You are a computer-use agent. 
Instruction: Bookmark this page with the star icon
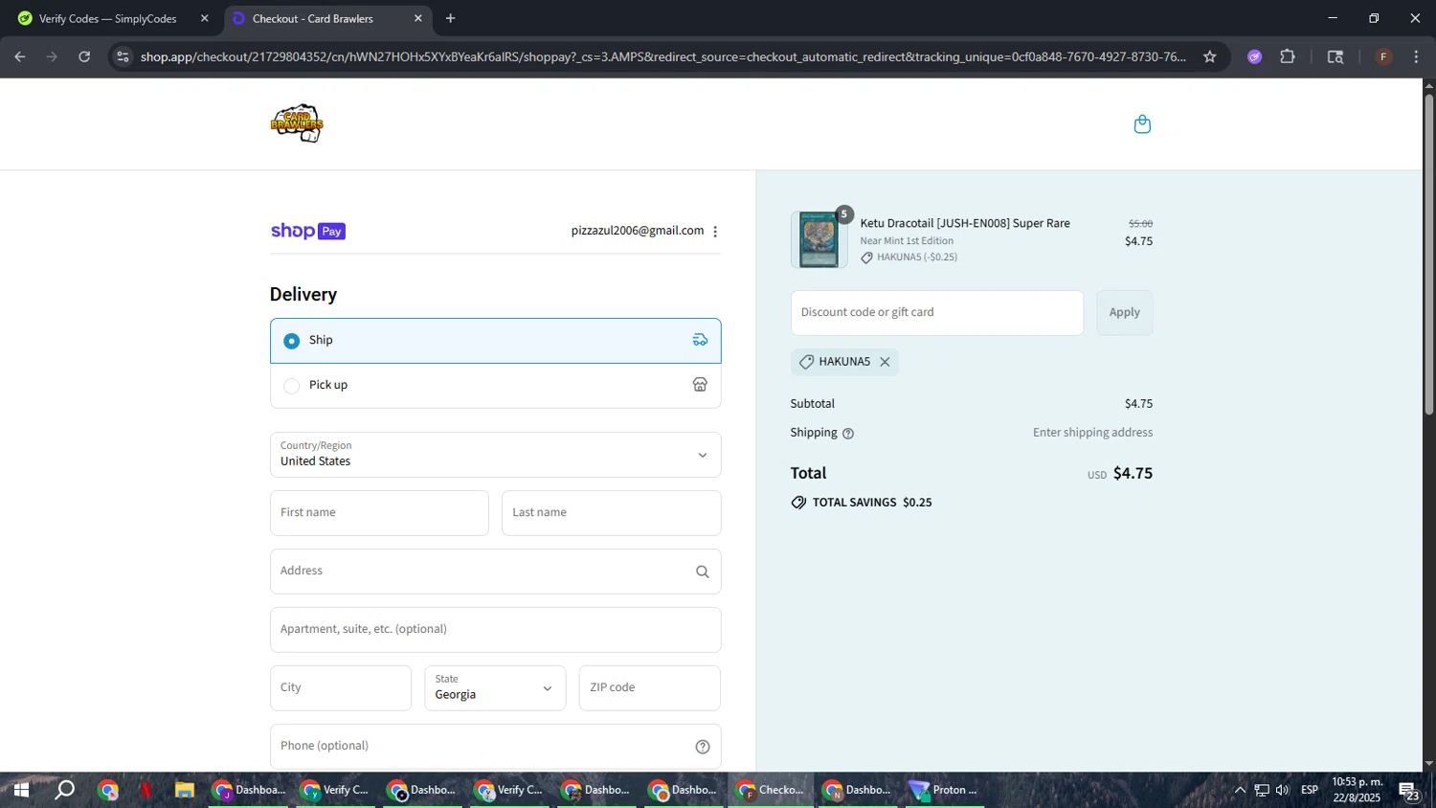(1210, 56)
